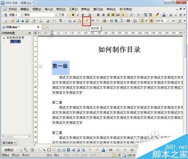Screen dimensions: 188x159
Task: Apply font color with the A icon
Action: (x=164, y=15)
